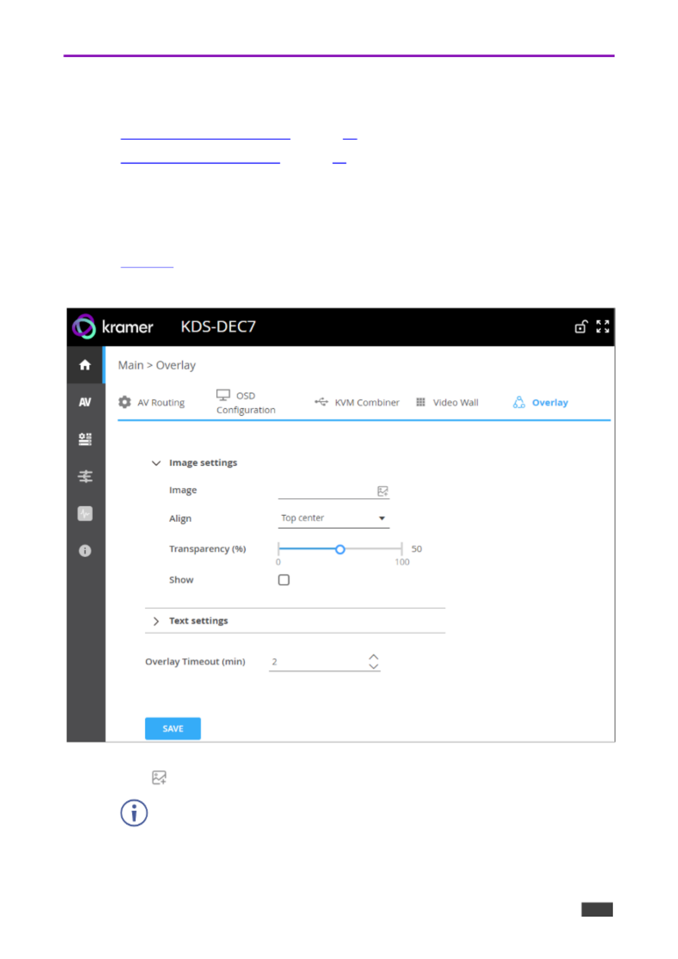
Task: Expand the Text settings section
Action: pyautogui.click(x=156, y=621)
